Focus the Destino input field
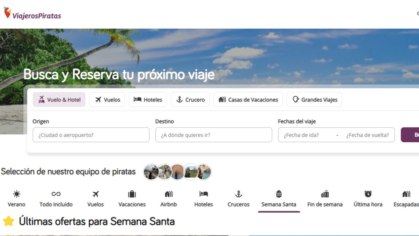This screenshot has height=236, width=419. point(214,135)
